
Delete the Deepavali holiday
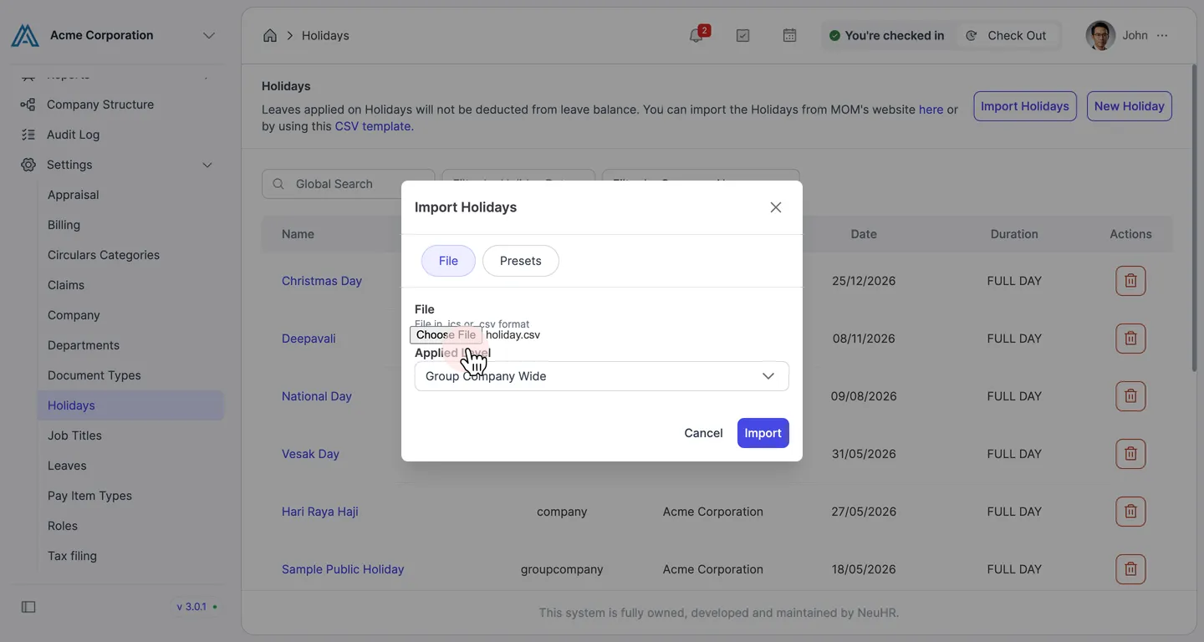coord(1130,339)
